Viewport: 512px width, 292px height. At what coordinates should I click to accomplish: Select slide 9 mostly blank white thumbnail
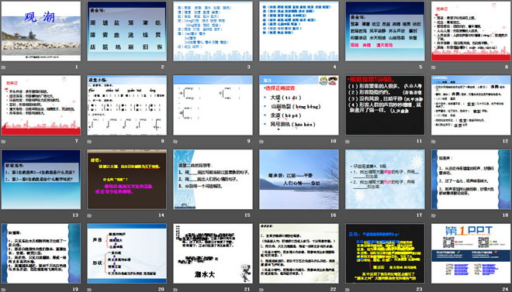pyautogui.click(x=213, y=105)
